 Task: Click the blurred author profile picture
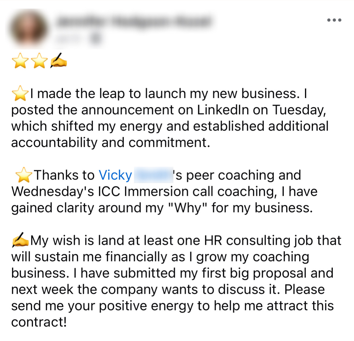pyautogui.click(x=28, y=29)
